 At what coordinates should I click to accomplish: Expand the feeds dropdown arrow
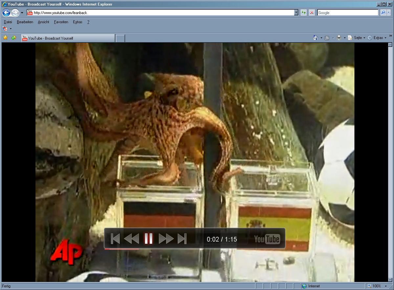click(333, 38)
